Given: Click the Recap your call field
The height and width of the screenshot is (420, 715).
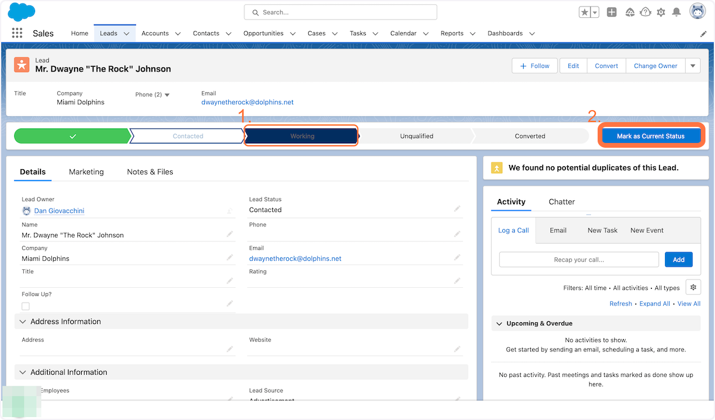Looking at the screenshot, I should (579, 259).
